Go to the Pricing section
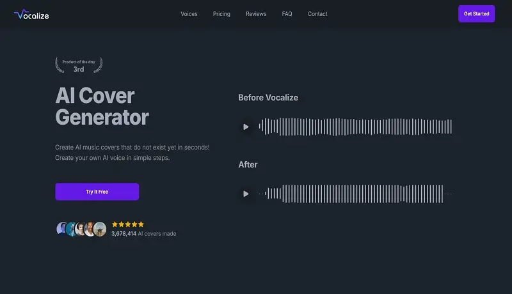Viewport: 512px width, 294px height. 221,14
